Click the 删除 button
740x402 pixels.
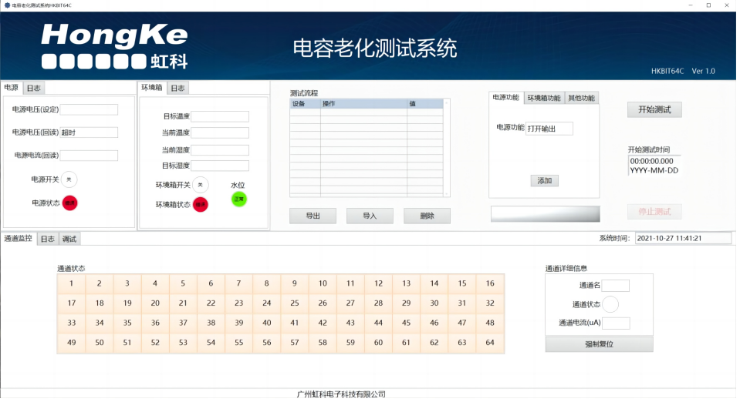point(427,216)
